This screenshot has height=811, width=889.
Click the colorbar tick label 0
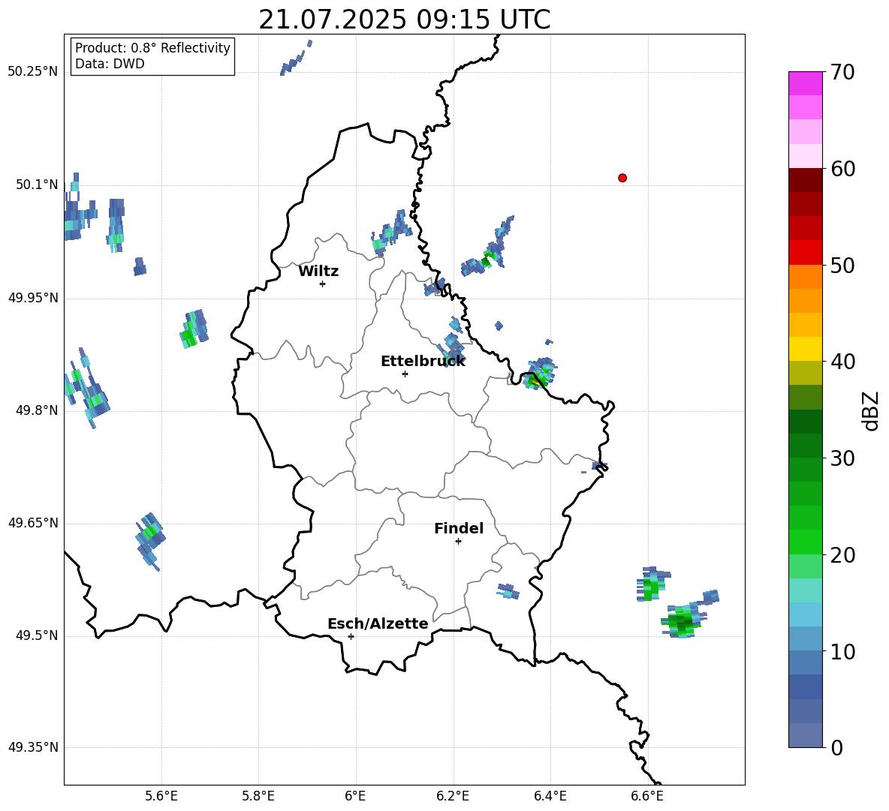836,747
